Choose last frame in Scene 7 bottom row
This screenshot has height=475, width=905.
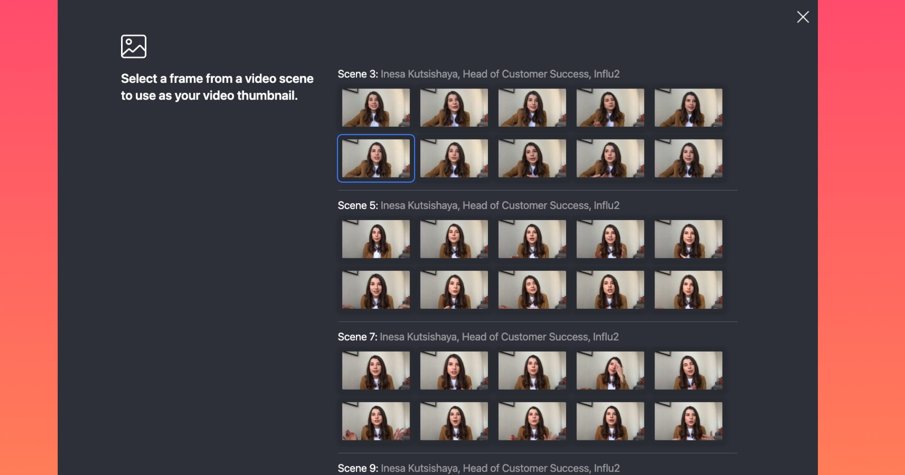[x=688, y=421]
